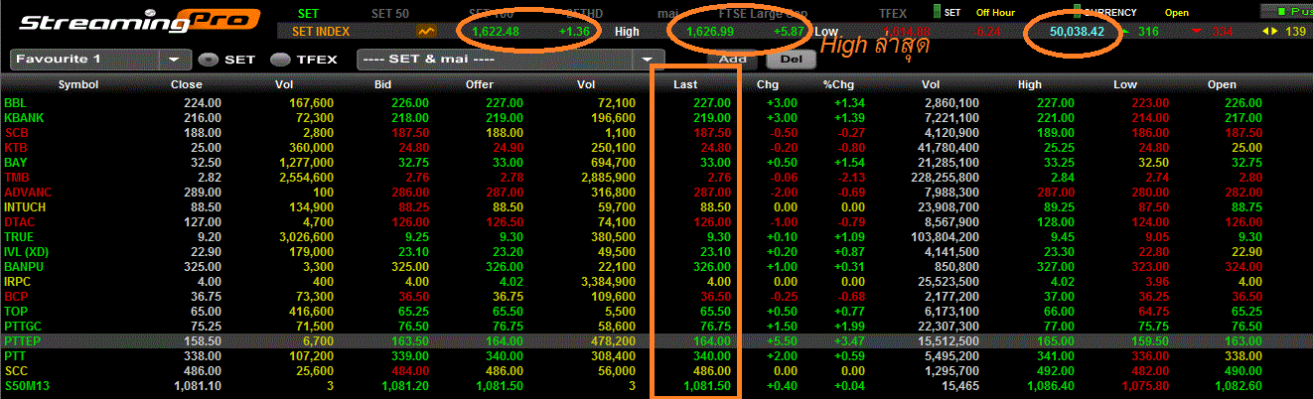Select the BANPU symbol row
Viewport: 1313px width, 399px height.
[656, 266]
